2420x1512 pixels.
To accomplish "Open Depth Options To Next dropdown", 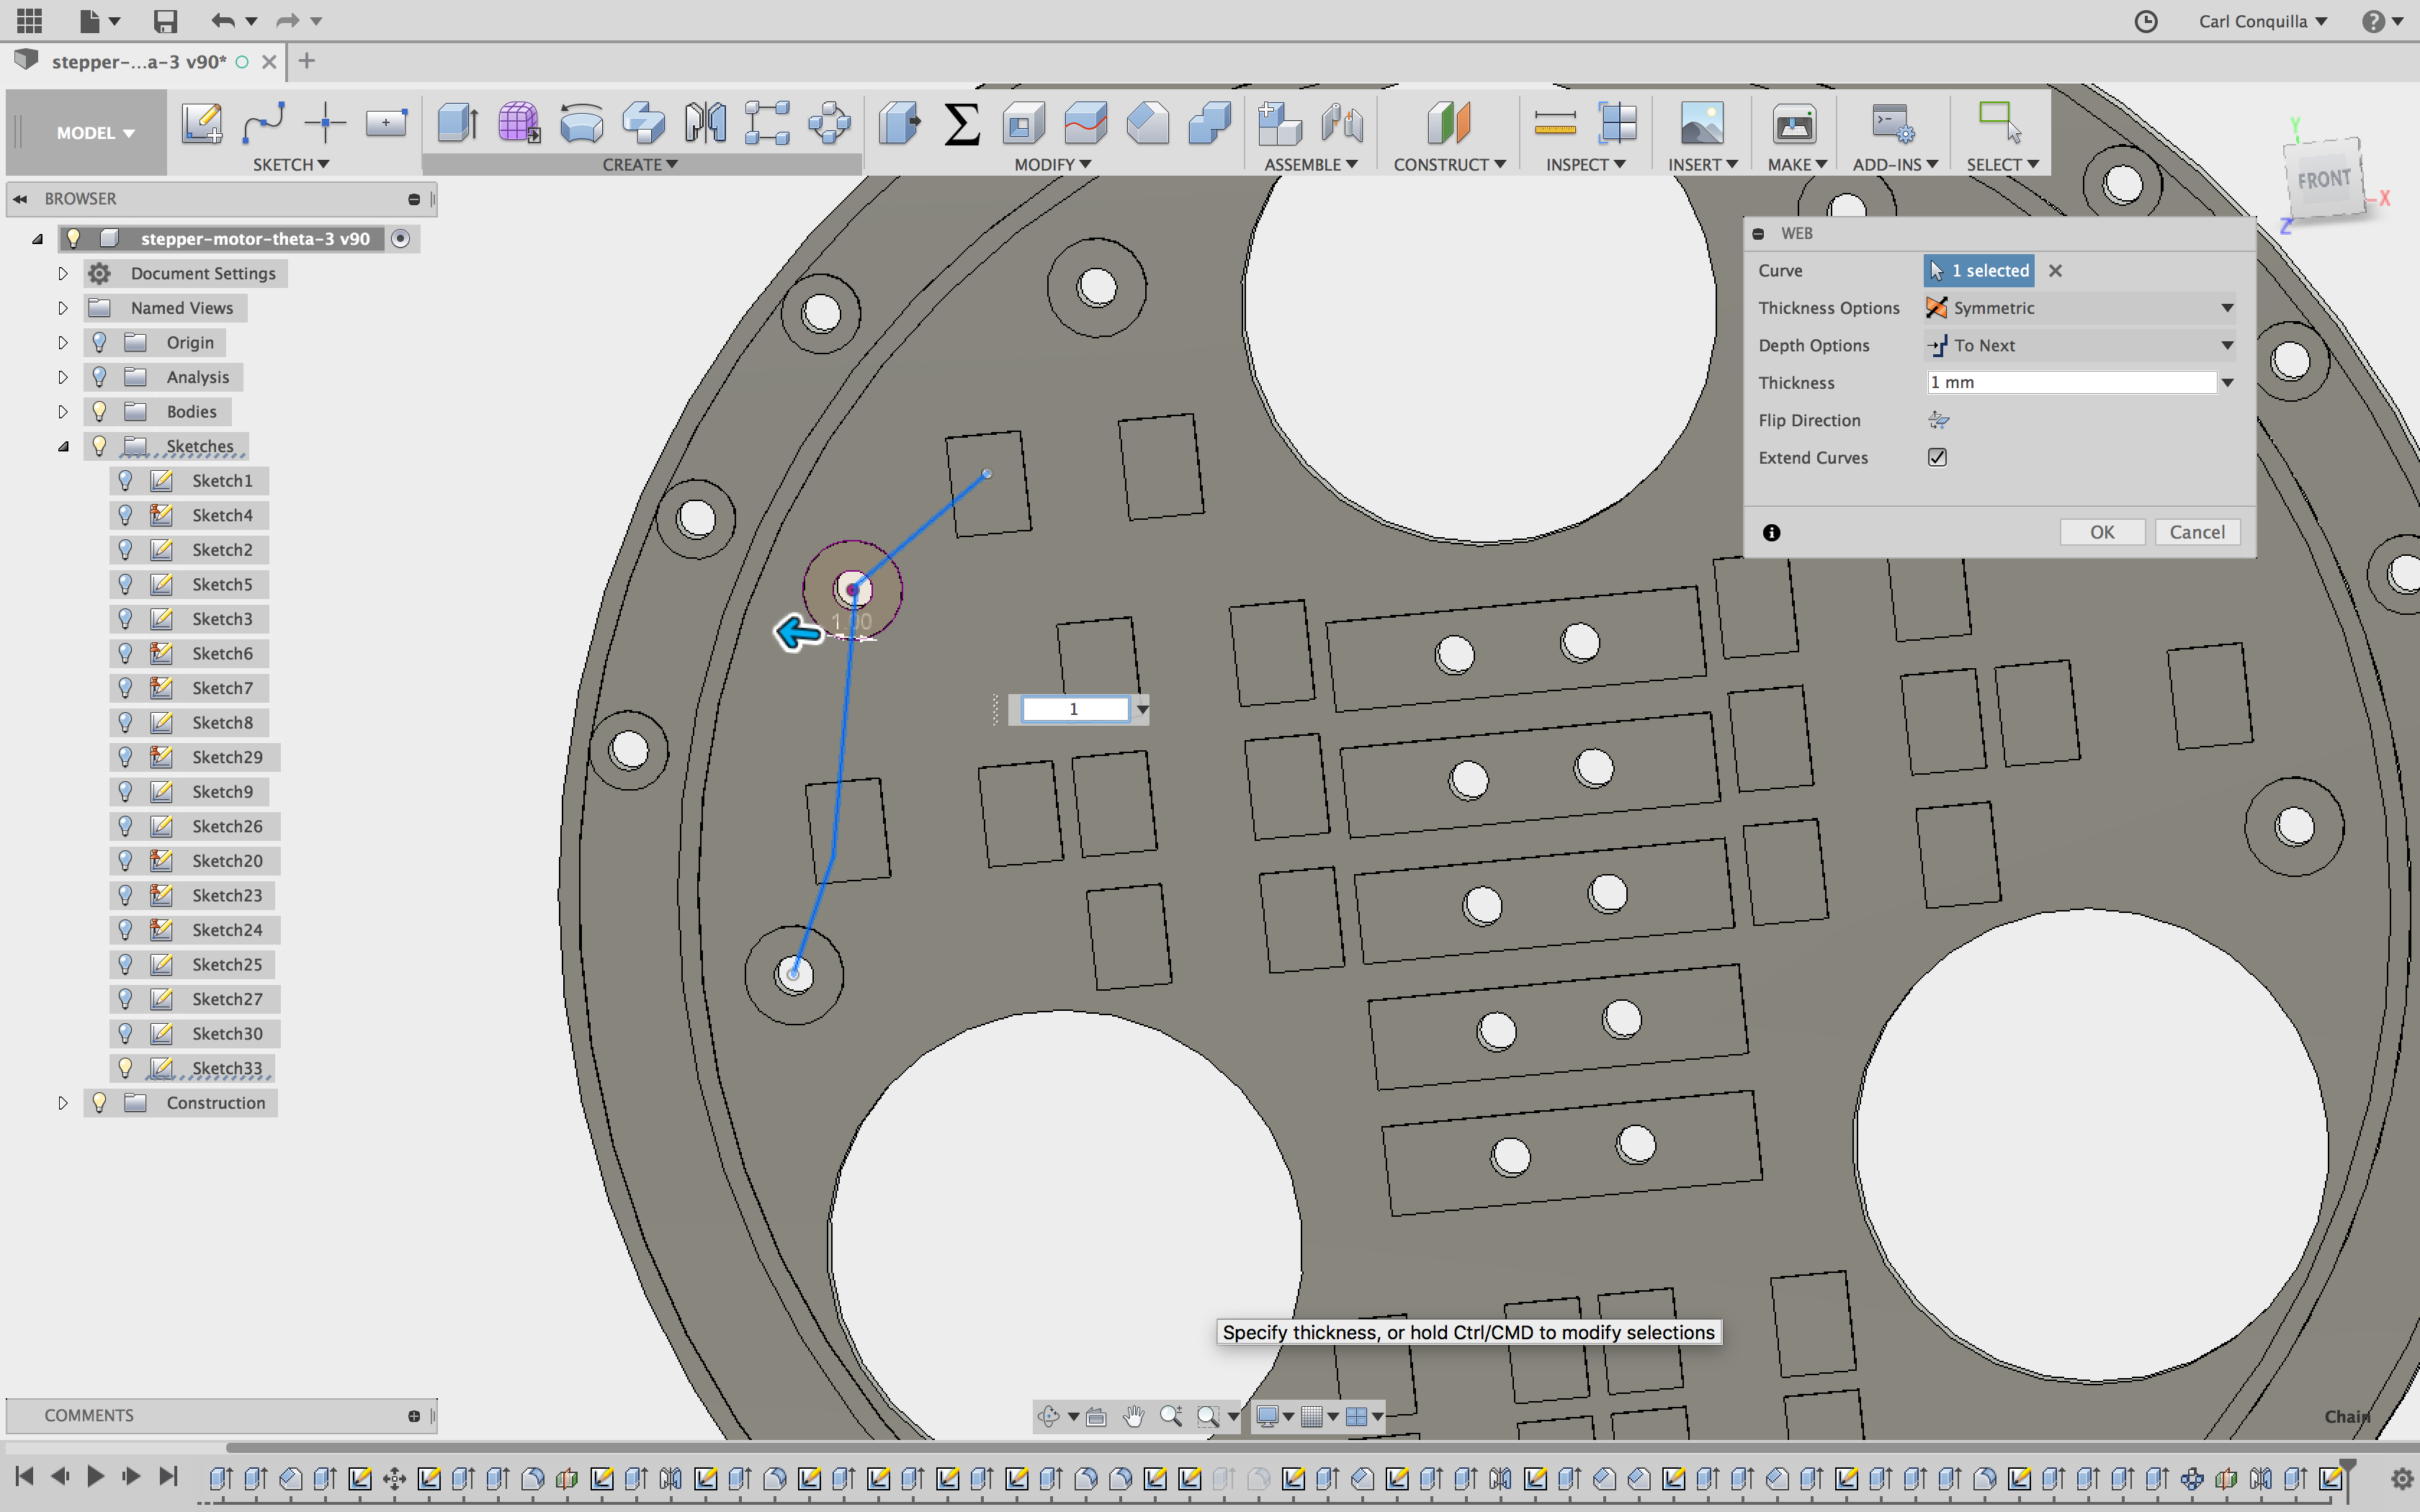I will [2080, 345].
